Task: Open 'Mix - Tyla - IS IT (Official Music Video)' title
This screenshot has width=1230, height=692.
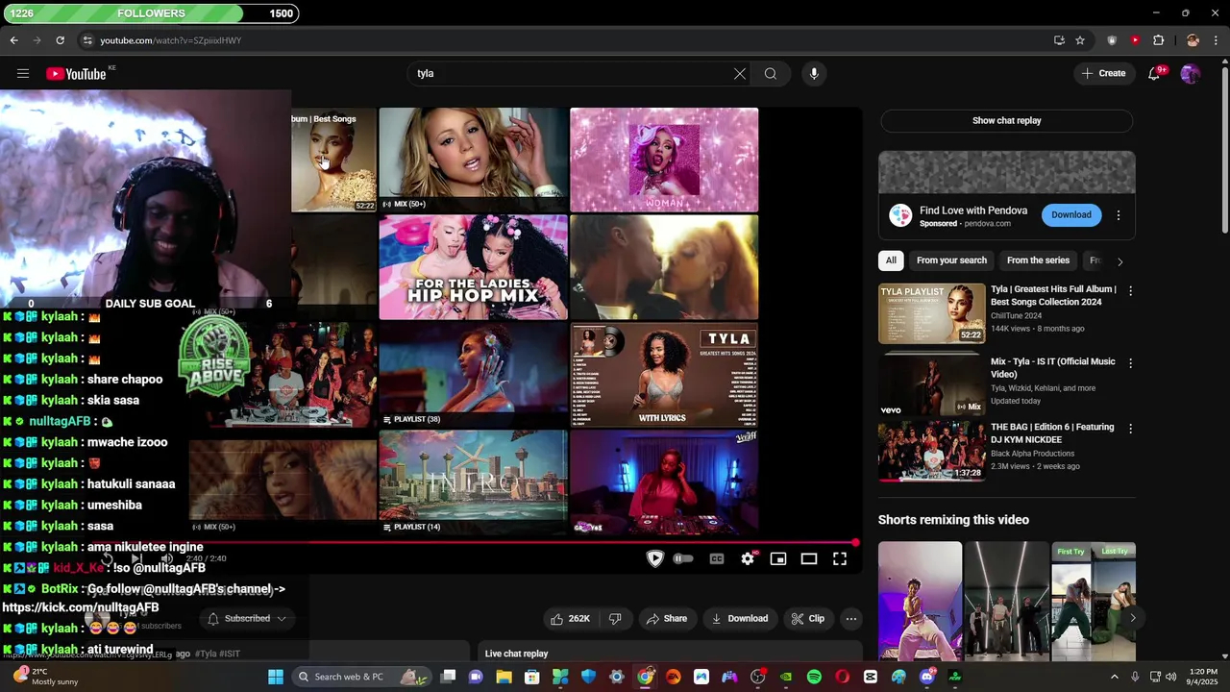Action: (x=1052, y=368)
